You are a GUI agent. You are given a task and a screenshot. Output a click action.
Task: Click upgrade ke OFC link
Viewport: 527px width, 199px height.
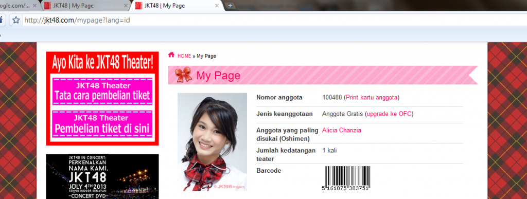coord(389,114)
